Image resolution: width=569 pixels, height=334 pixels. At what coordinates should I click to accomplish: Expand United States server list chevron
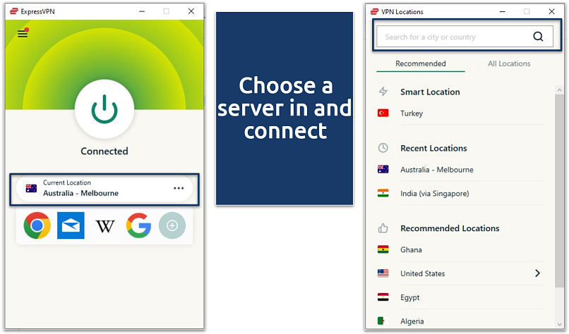pyautogui.click(x=537, y=273)
